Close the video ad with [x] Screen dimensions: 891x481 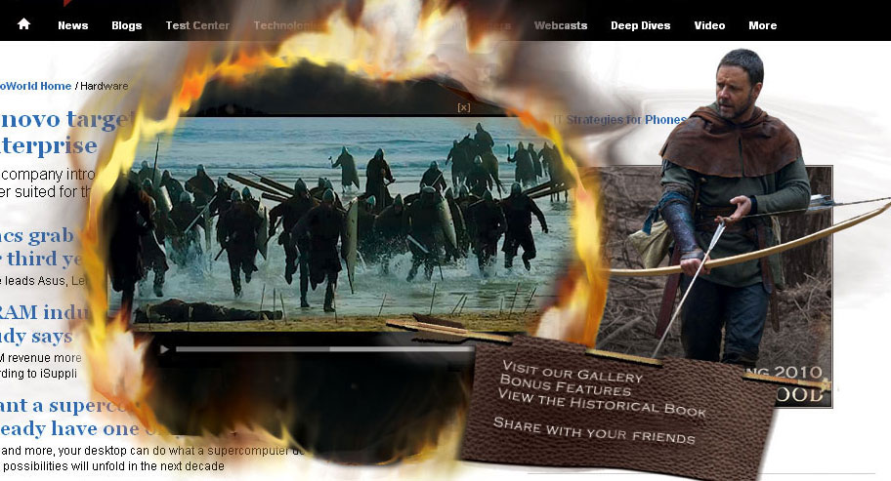(464, 107)
